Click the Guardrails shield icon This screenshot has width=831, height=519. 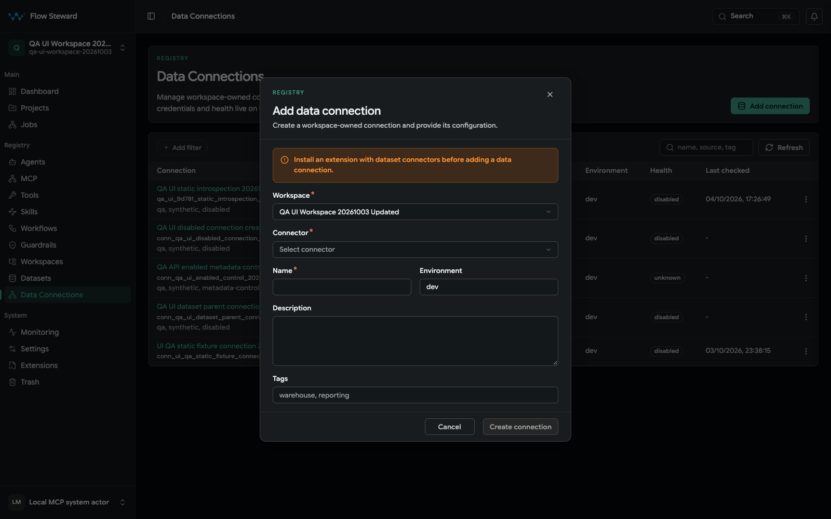[x=12, y=245]
